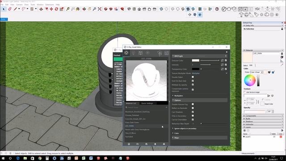Switch to the house Front view icon

[139, 9]
